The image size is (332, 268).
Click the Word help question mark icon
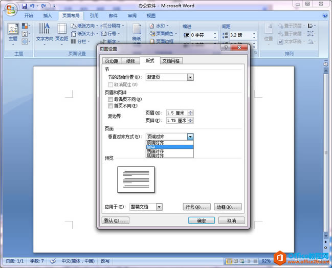[325, 16]
